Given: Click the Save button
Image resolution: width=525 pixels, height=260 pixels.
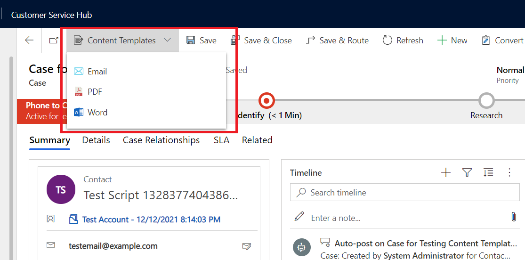Looking at the screenshot, I should [202, 41].
